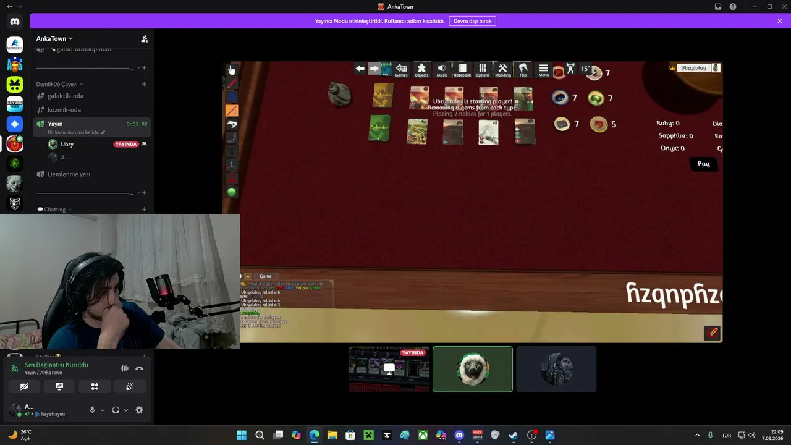The image size is (791, 445).
Task: Click the Flip table button
Action: pos(523,70)
